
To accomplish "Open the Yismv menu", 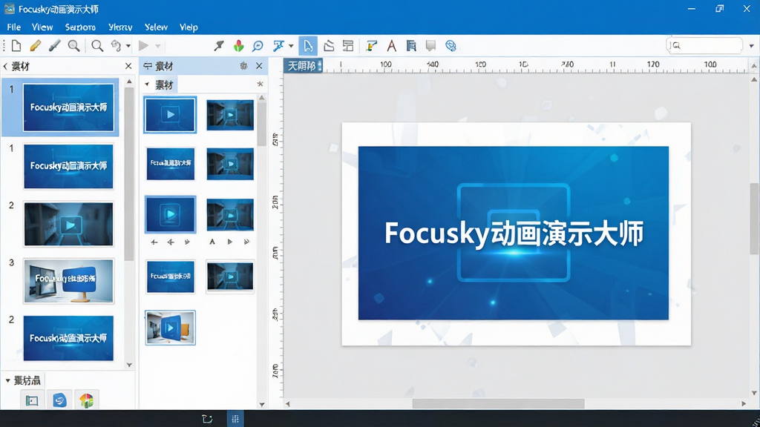I will pyautogui.click(x=120, y=27).
